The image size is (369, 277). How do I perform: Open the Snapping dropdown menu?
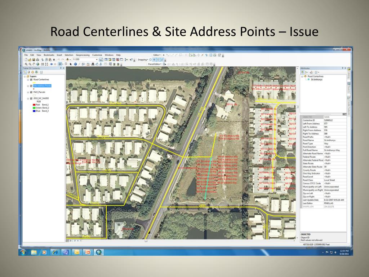(143, 60)
